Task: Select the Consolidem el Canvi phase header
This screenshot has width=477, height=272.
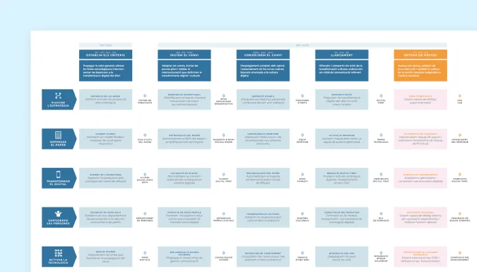Action: pyautogui.click(x=263, y=54)
